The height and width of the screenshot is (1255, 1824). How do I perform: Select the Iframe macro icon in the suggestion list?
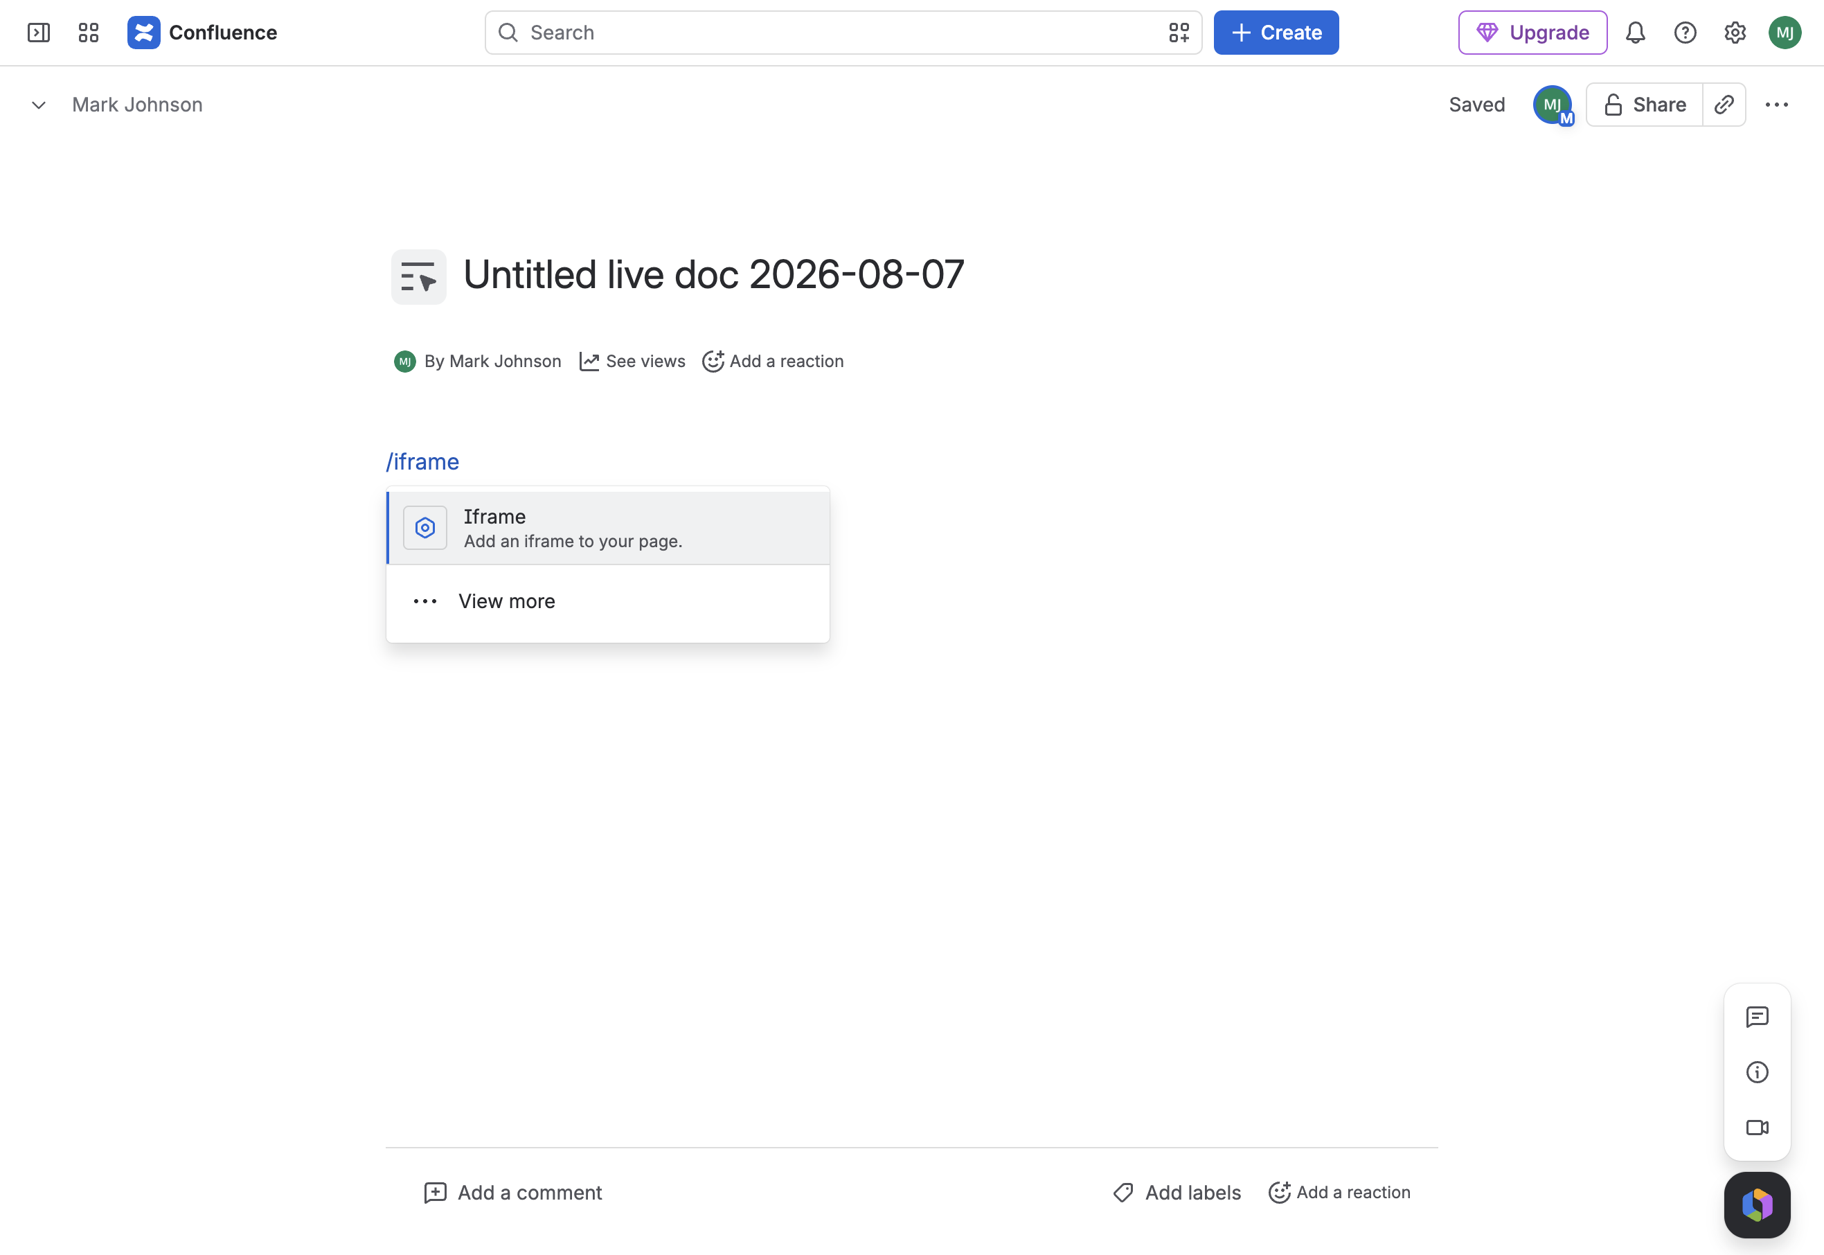tap(425, 528)
